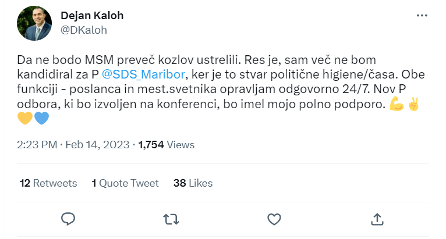446x239 pixels.
Task: Follow the @SDS_Maribor mention link
Action: pyautogui.click(x=143, y=74)
